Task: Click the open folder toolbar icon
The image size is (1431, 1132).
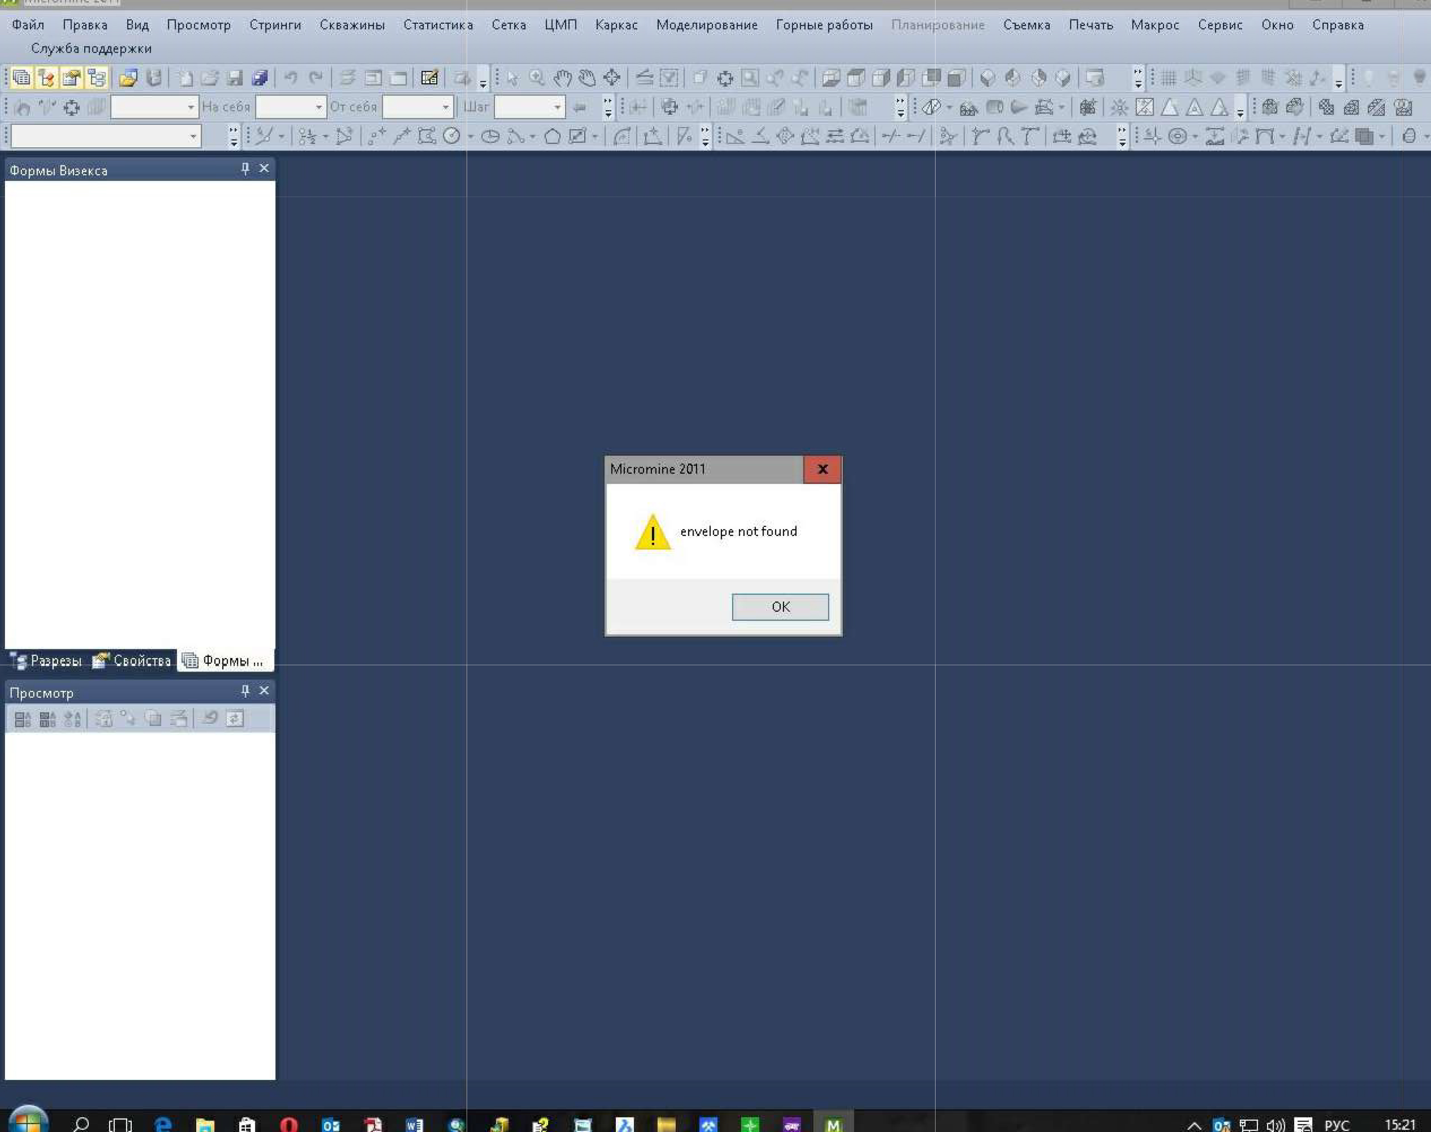Action: tap(128, 78)
